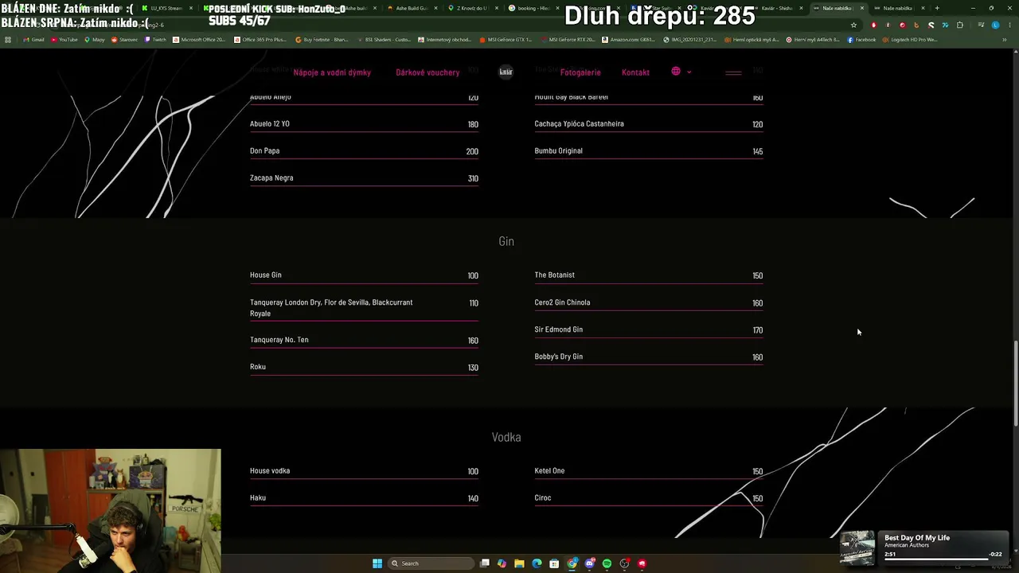Switch to the second Naše nabídka tab

point(897,8)
